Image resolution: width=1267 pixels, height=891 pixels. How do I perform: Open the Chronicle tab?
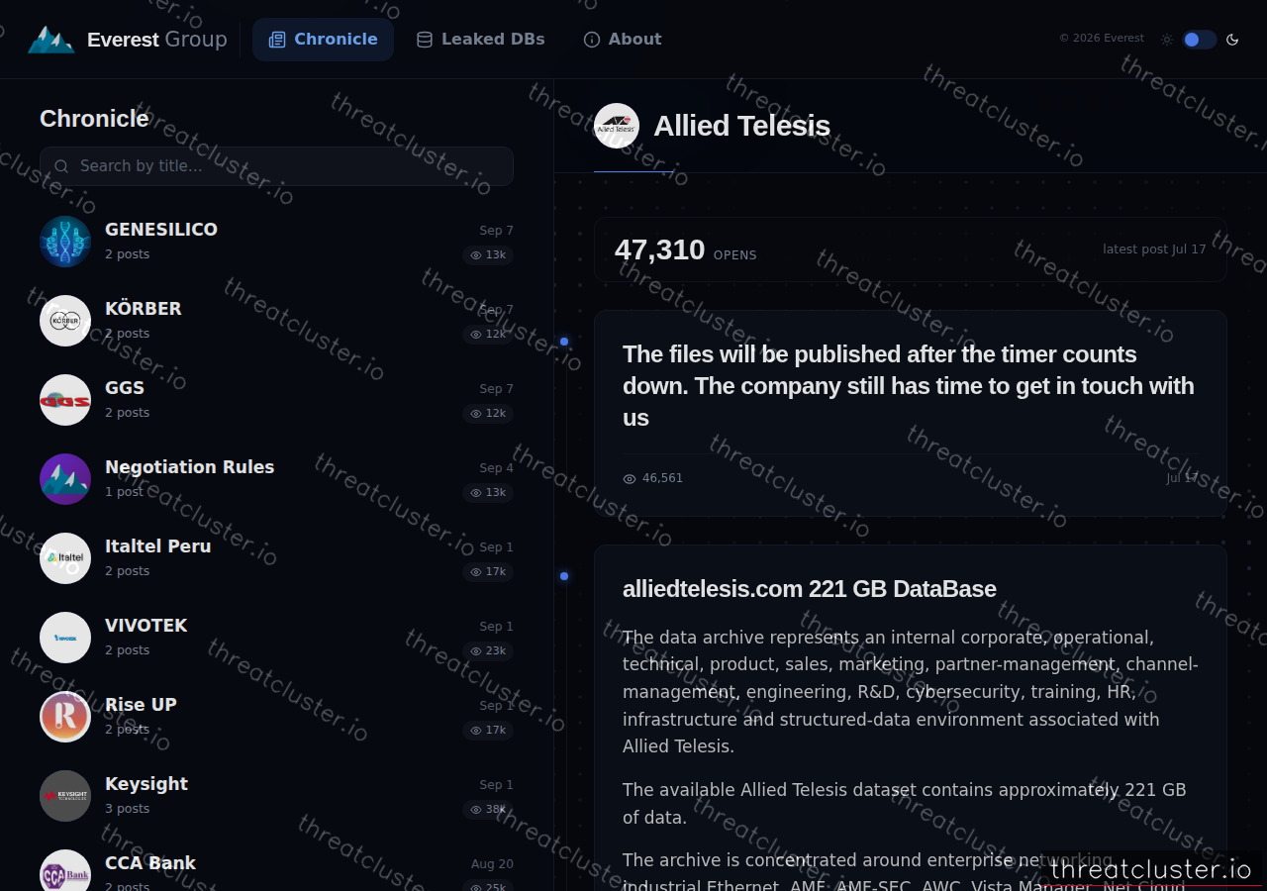[x=323, y=40]
